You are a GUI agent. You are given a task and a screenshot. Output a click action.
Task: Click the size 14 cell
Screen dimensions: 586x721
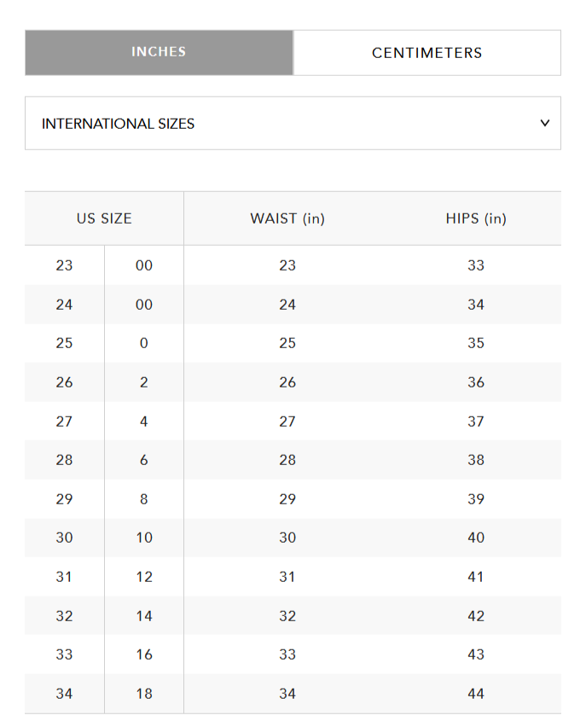[144, 616]
